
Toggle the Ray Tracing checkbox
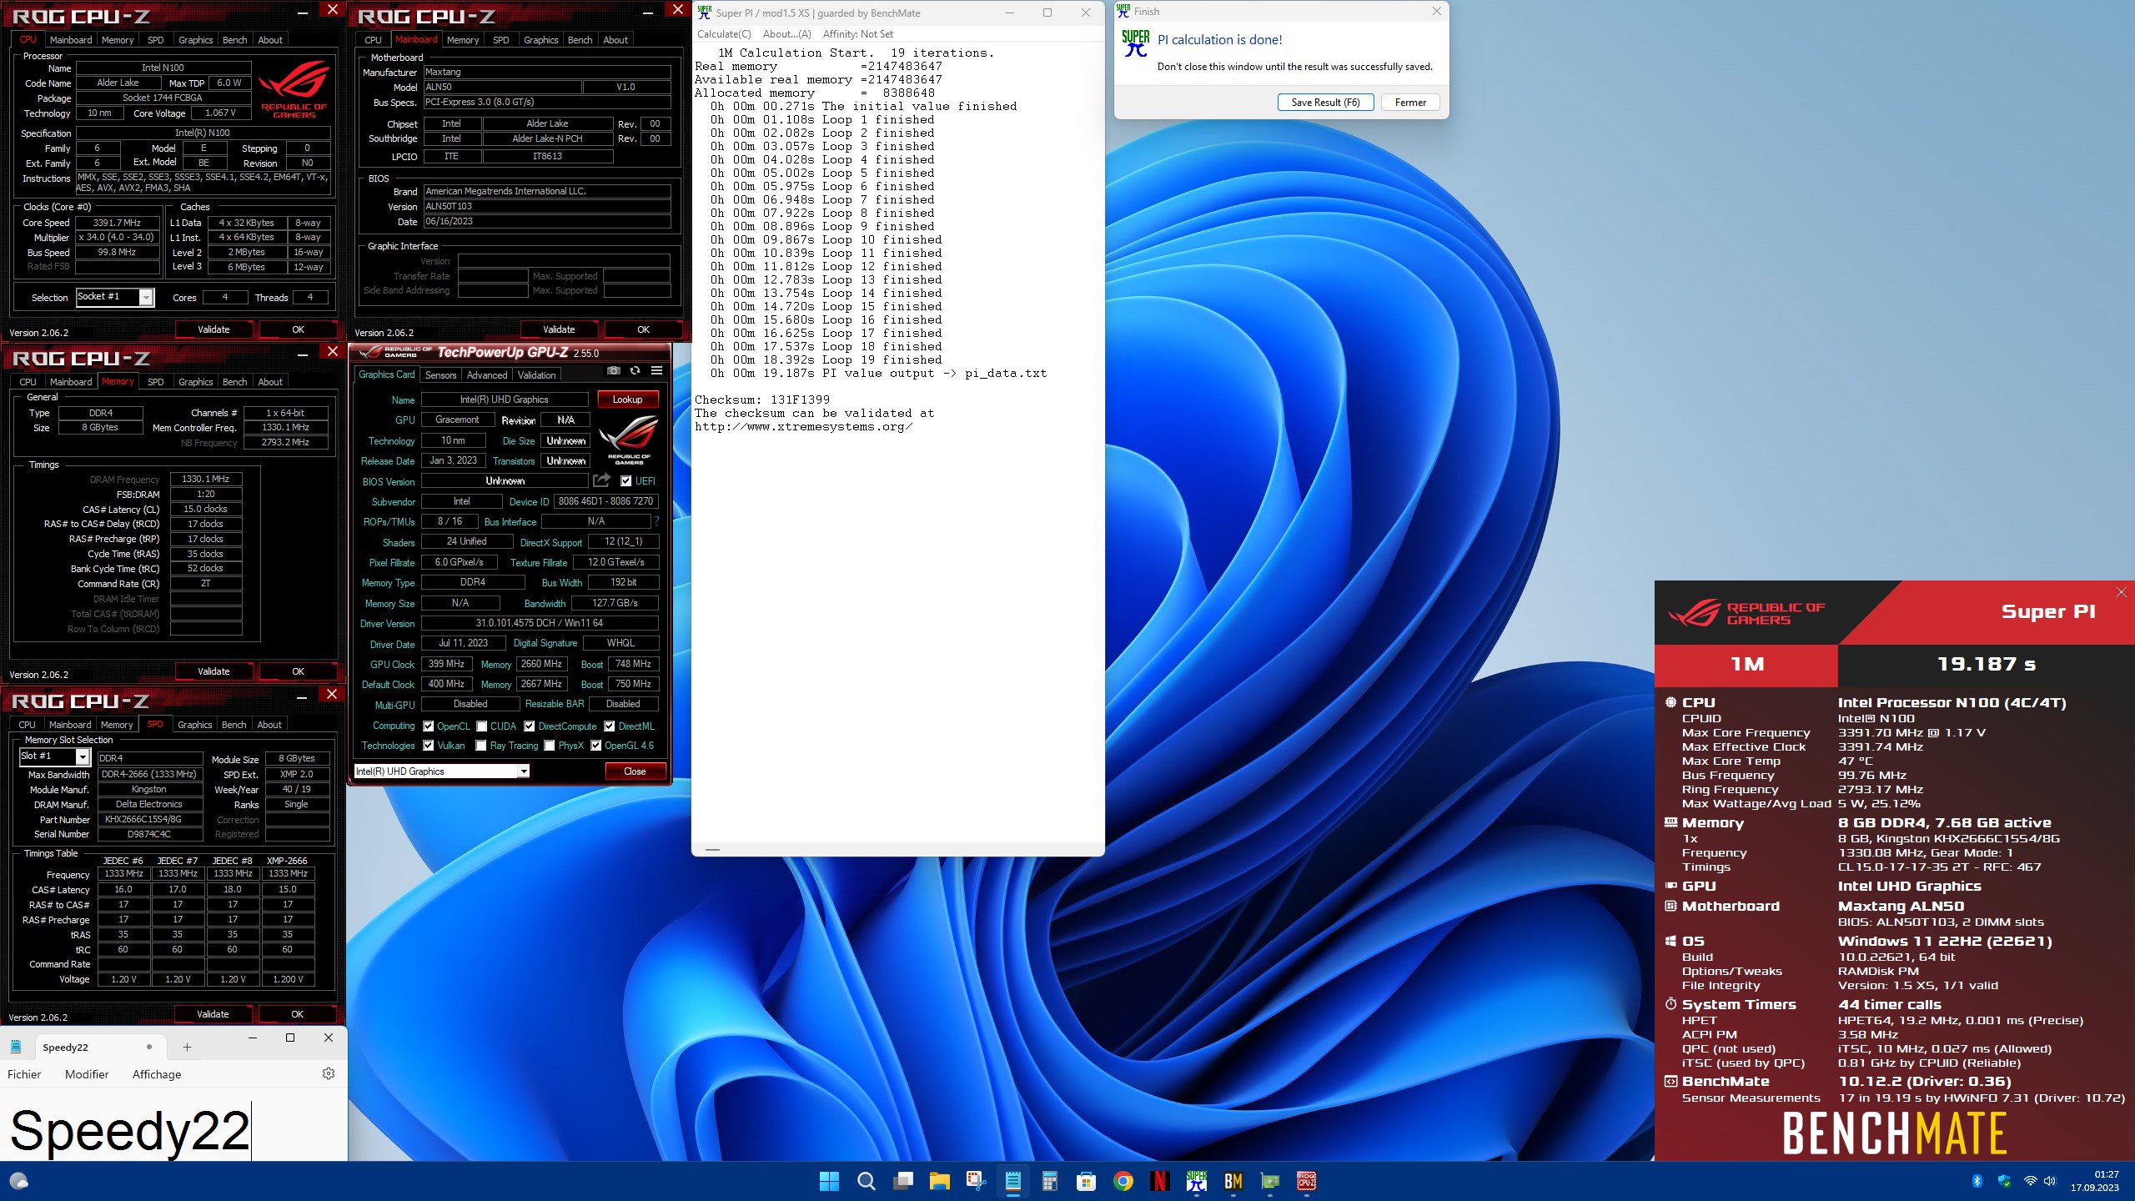(x=481, y=746)
